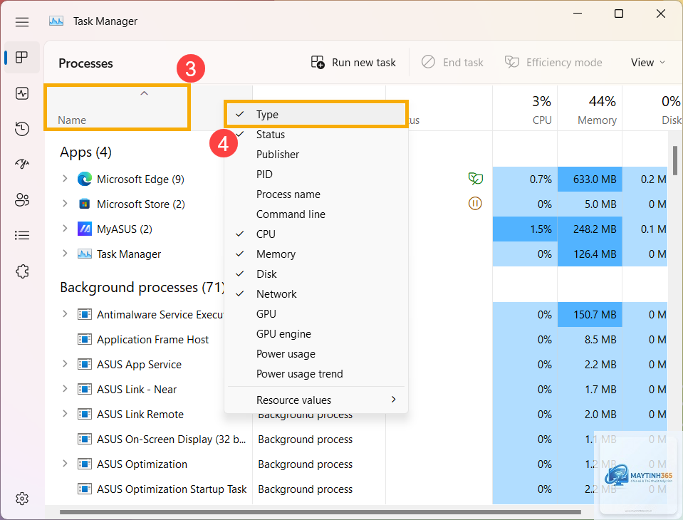Click the Application Frame Host icon
683x520 pixels.
pos(85,339)
